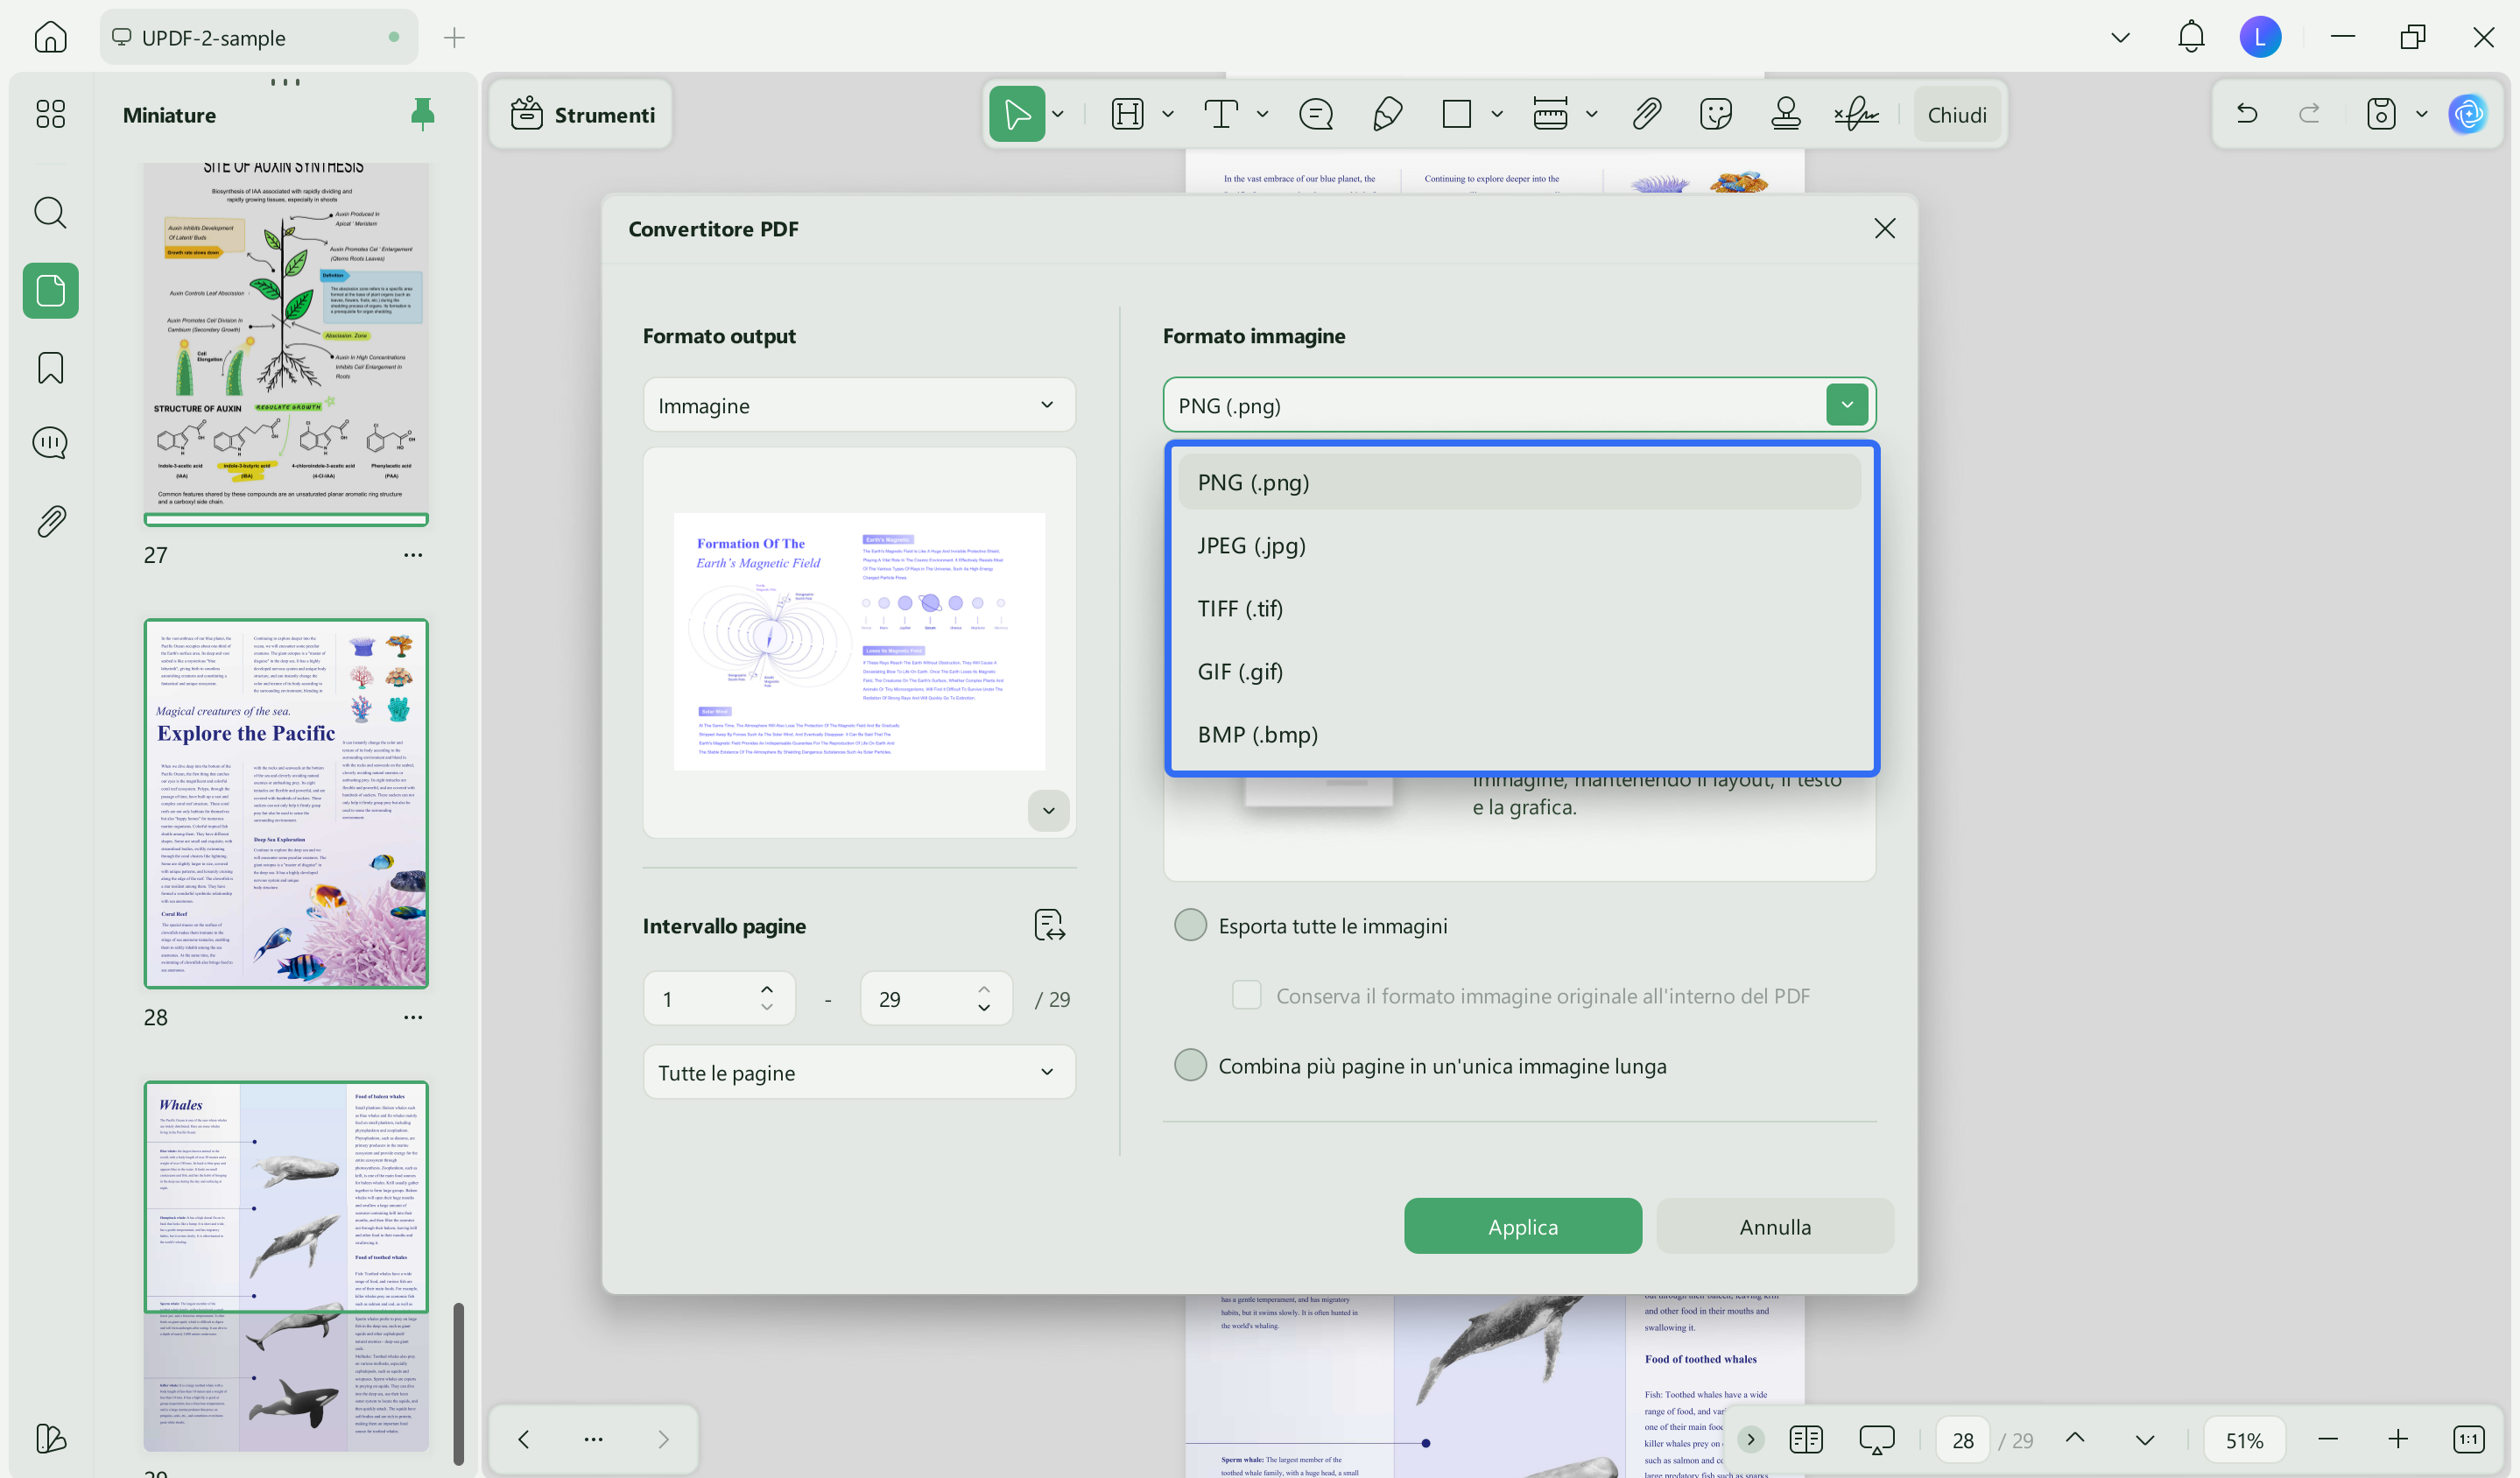Expand selection tool options arrow

point(1058,114)
